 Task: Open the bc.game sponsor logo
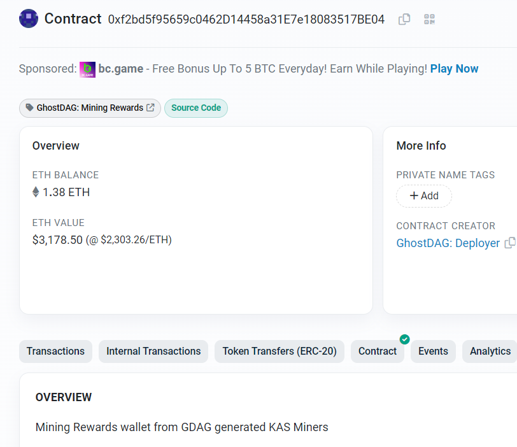coord(87,69)
